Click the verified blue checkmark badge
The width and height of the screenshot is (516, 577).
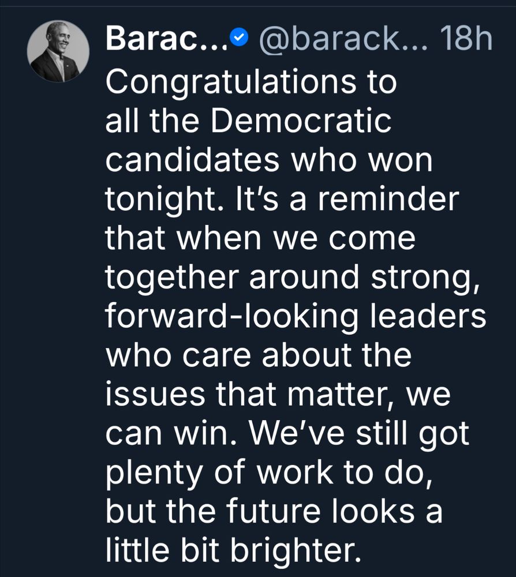(238, 38)
